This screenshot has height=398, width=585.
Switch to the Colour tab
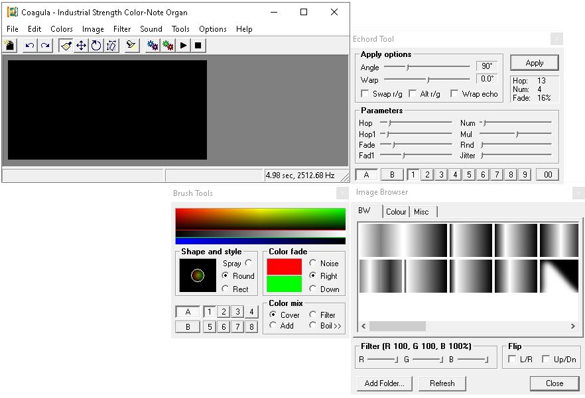396,212
